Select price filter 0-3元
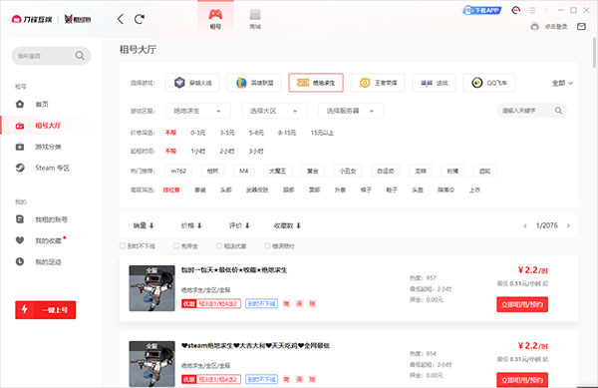 (x=198, y=133)
